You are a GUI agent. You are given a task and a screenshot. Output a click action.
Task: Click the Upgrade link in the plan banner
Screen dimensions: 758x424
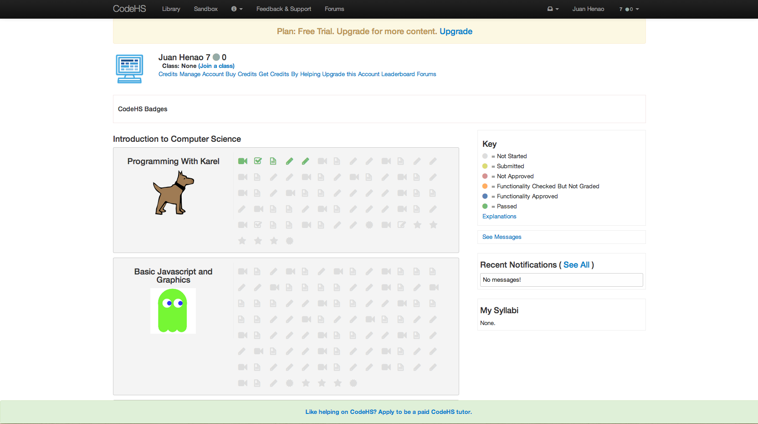click(x=456, y=31)
